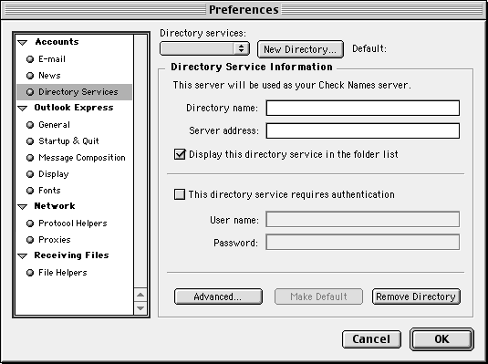Click into the Server address field

tap(362, 130)
